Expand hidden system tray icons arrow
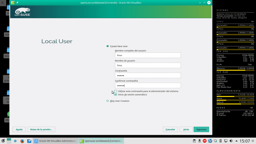 click(x=236, y=141)
